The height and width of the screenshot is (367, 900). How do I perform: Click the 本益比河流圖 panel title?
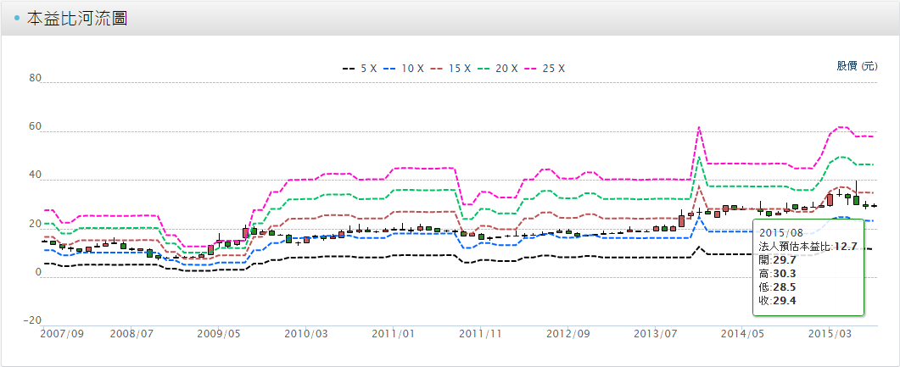click(x=76, y=19)
